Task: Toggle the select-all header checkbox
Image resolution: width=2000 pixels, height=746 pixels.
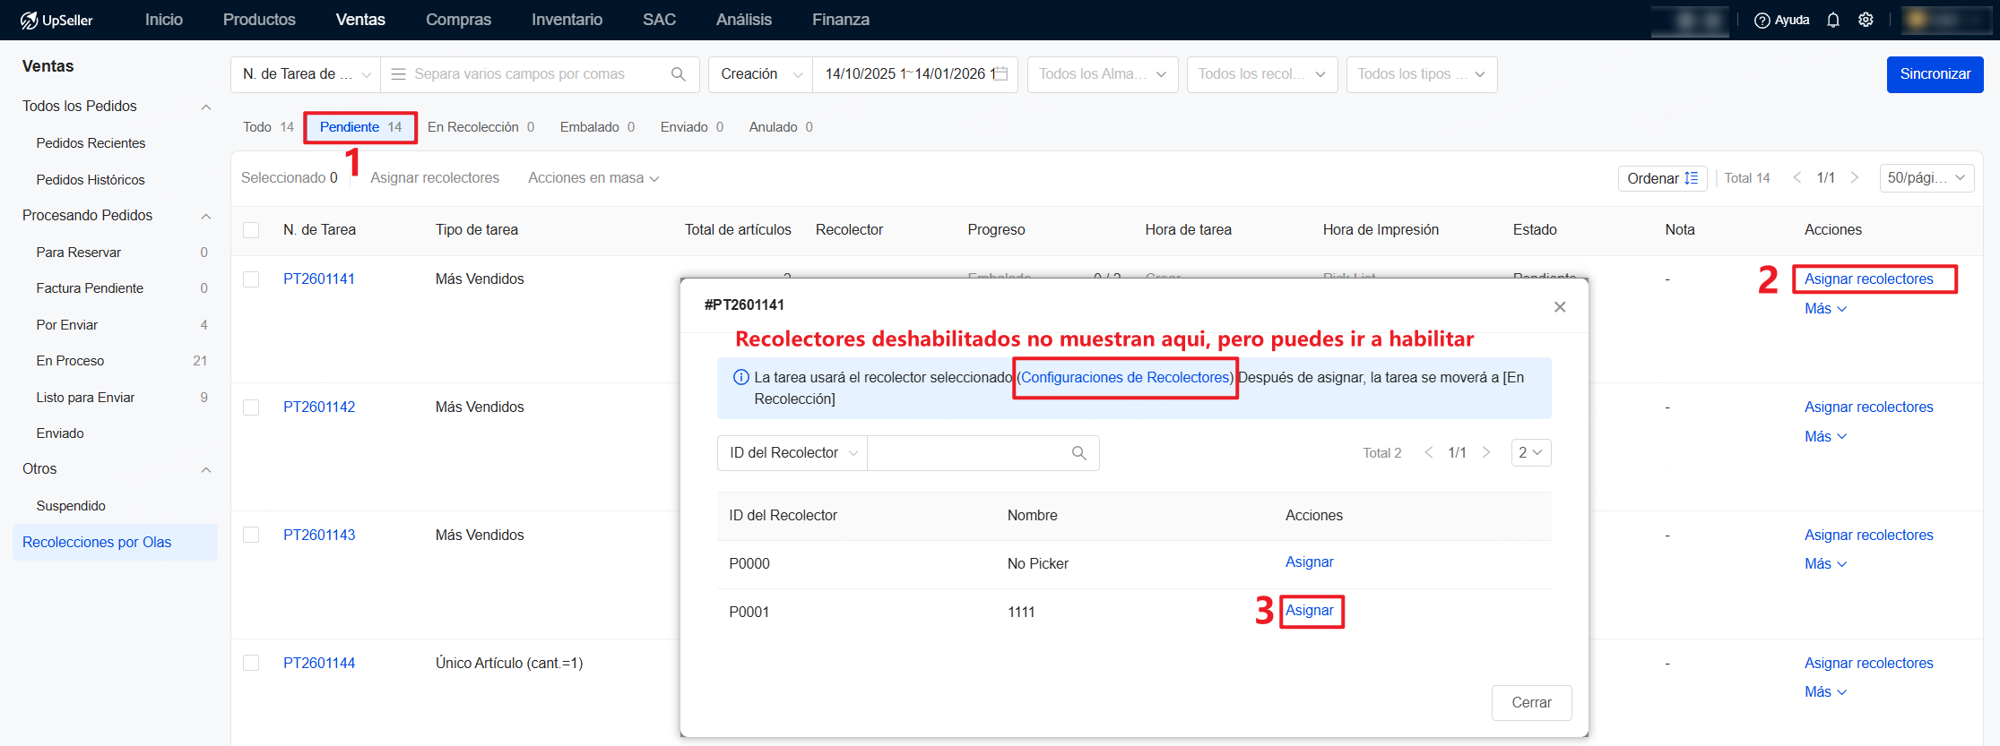Action: (x=251, y=230)
